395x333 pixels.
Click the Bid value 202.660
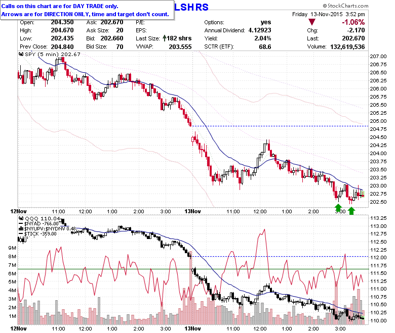112,38
